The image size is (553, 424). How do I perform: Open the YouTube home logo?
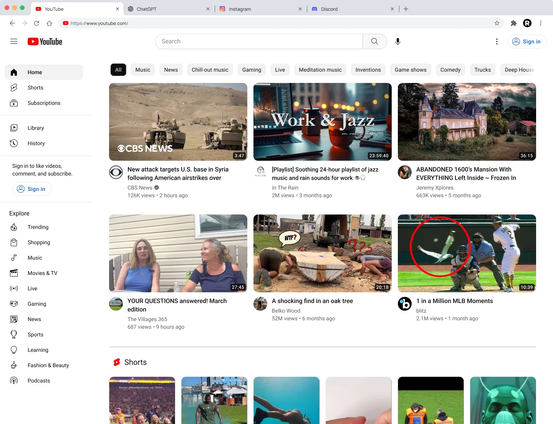click(x=45, y=41)
